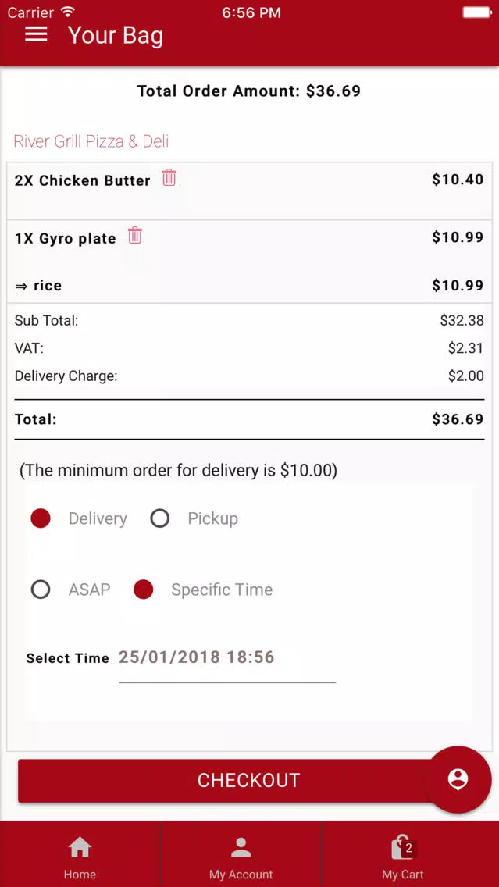Select the Delivery radio option

41,518
